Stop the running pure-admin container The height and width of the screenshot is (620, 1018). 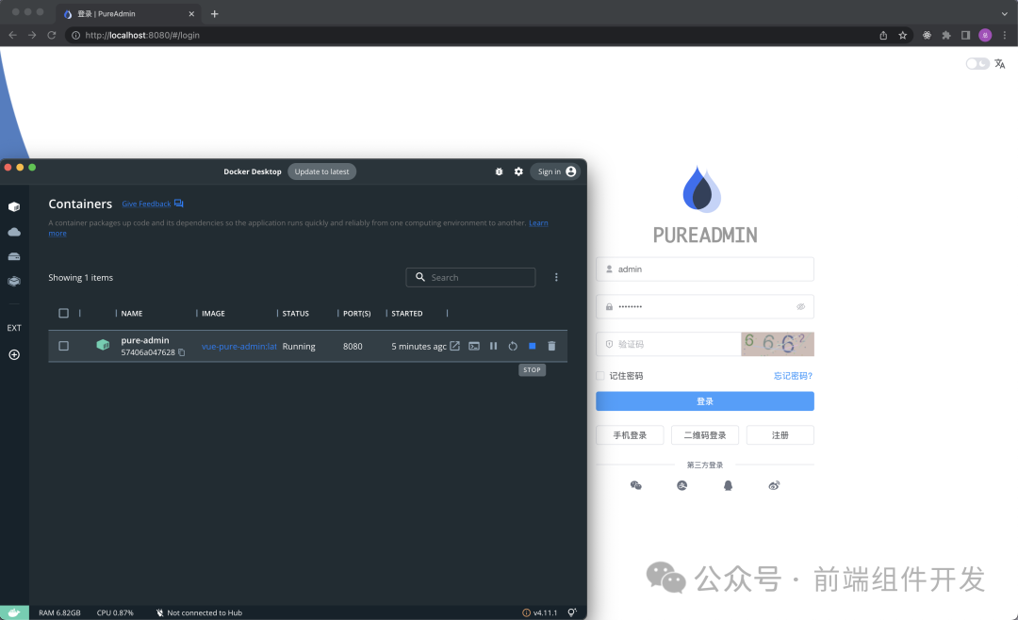(533, 346)
